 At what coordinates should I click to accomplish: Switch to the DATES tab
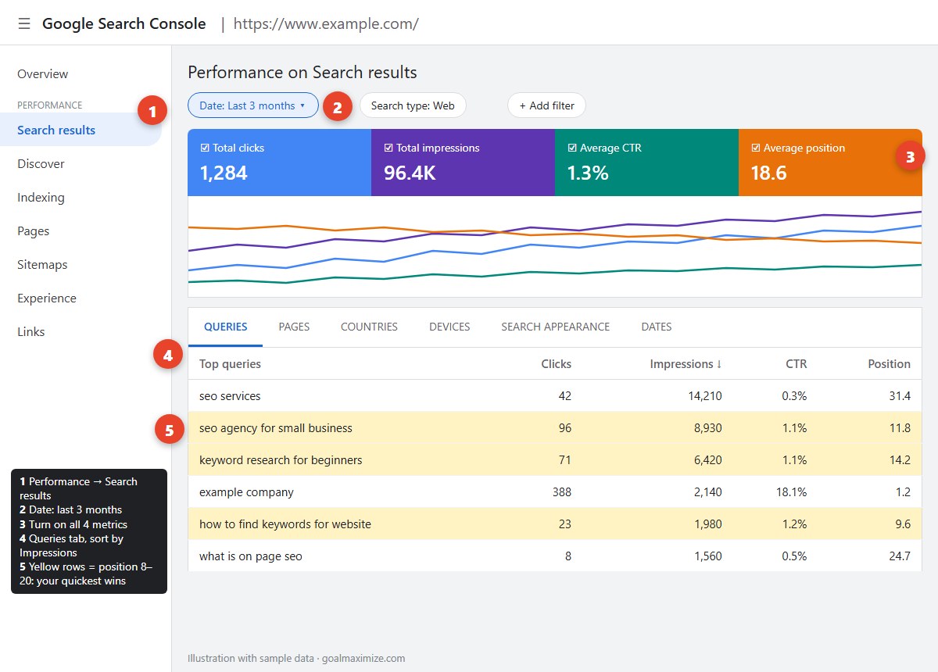[657, 327]
